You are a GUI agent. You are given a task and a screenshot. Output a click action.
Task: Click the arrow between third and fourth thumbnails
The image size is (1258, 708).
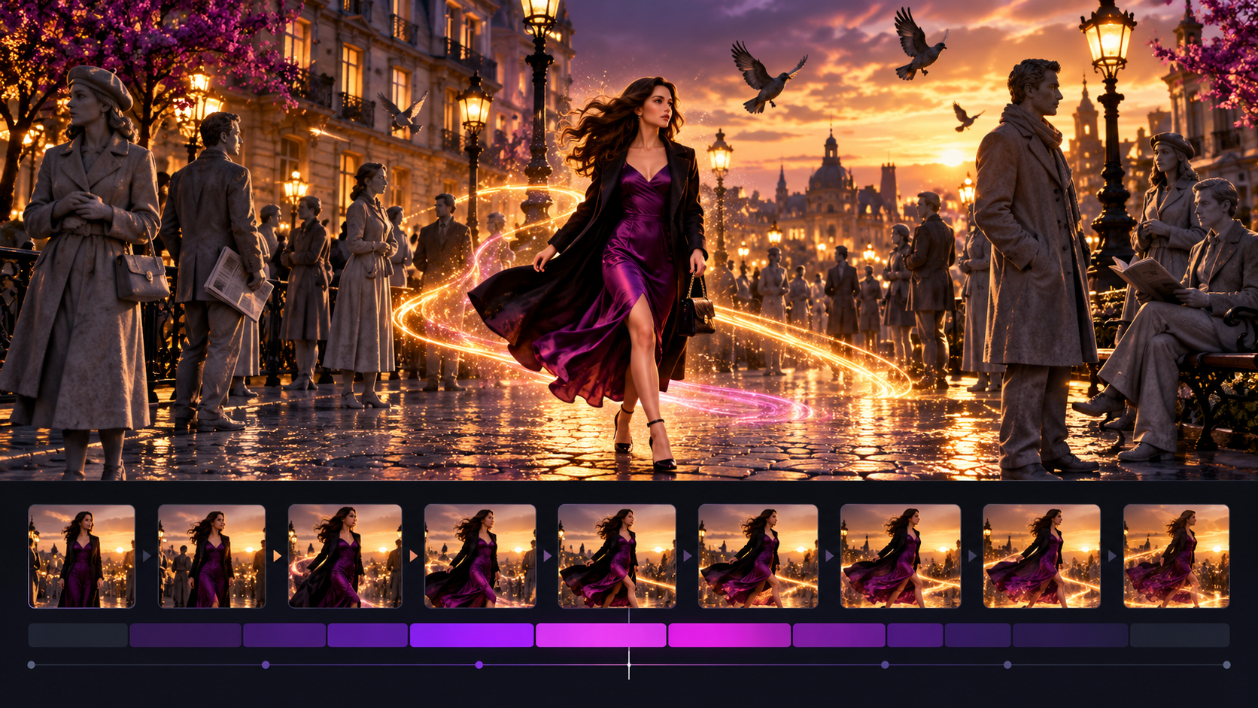413,556
